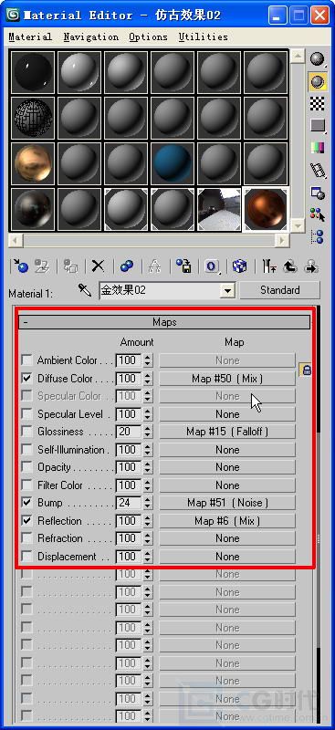Click the Standard material type button
335x730 pixels.
[279, 290]
